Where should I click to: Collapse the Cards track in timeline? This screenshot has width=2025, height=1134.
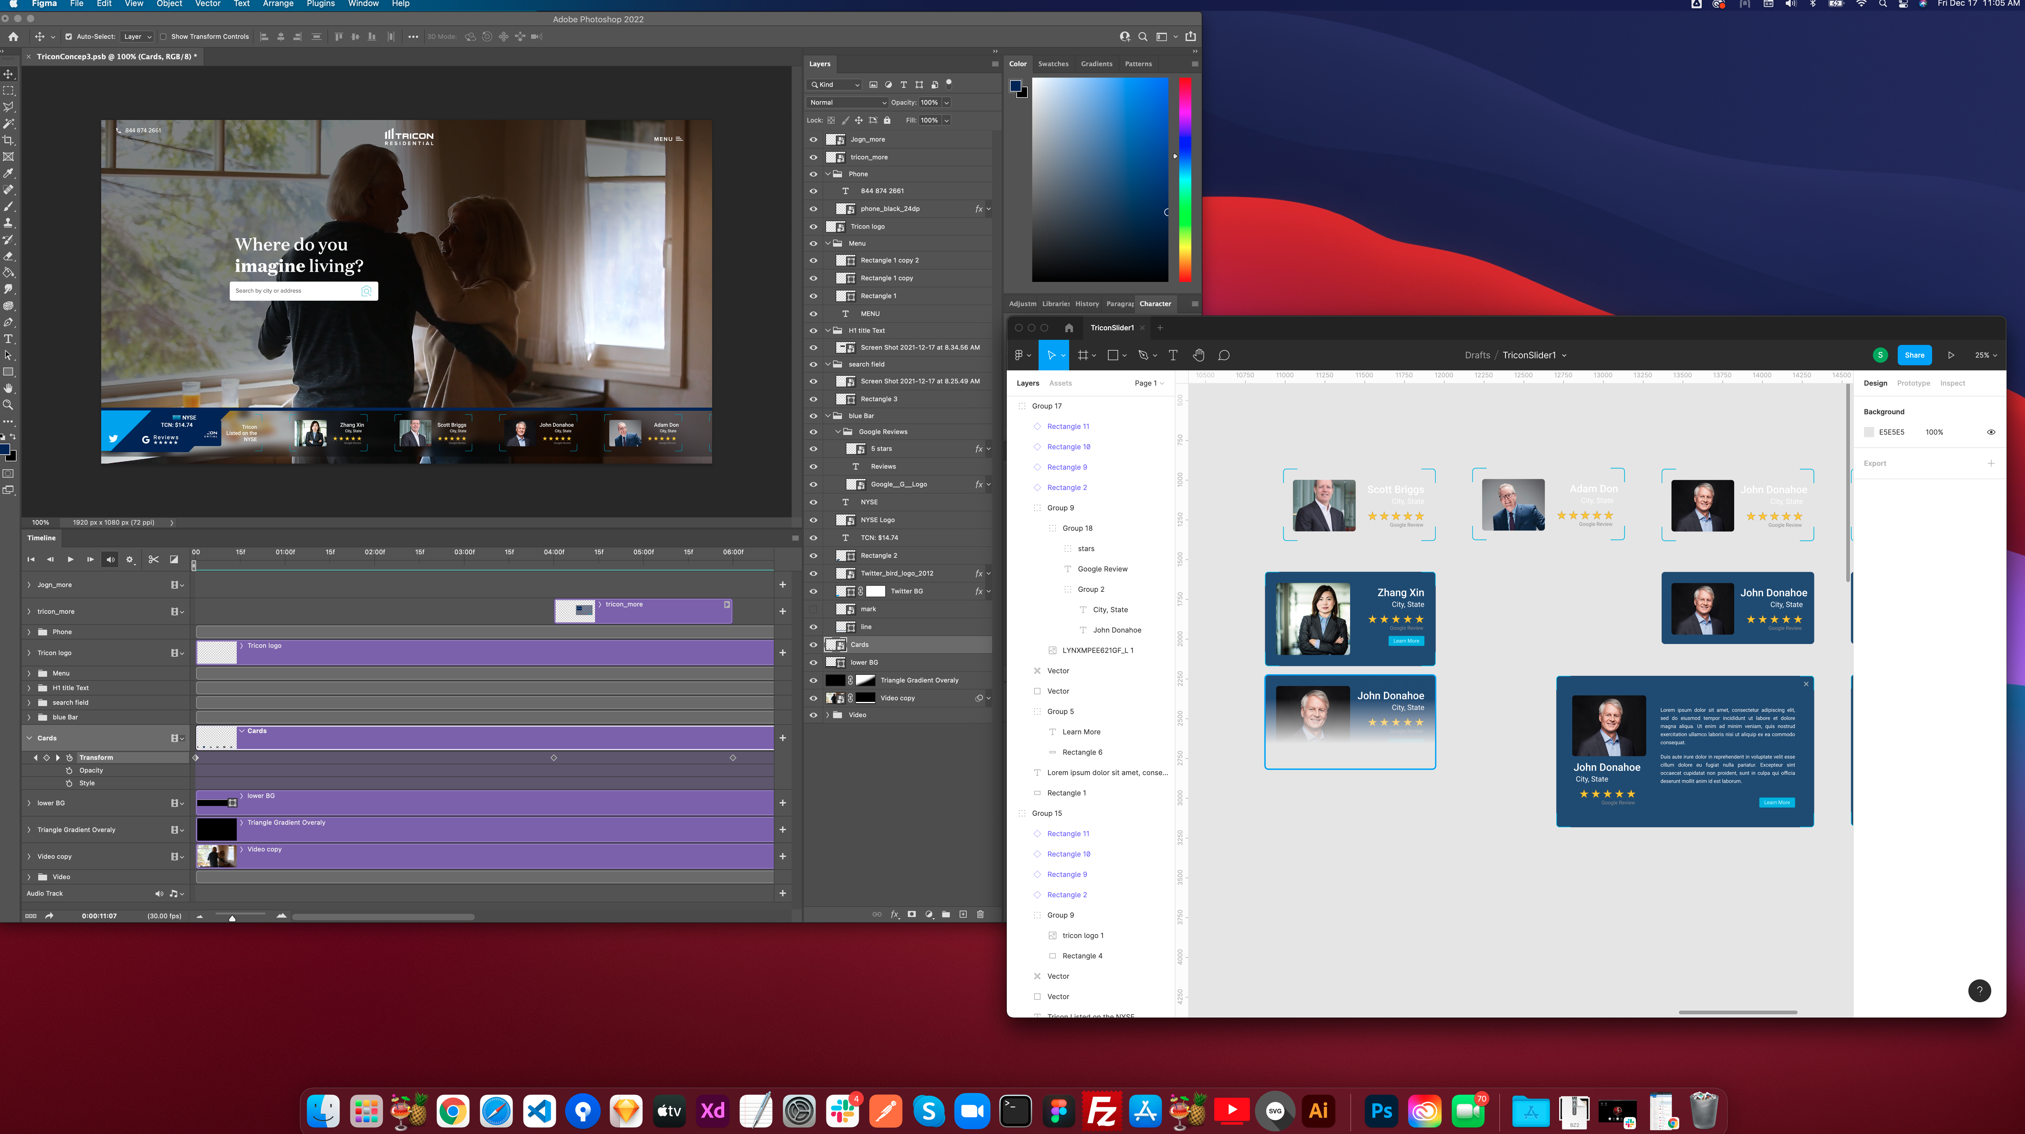coord(29,738)
